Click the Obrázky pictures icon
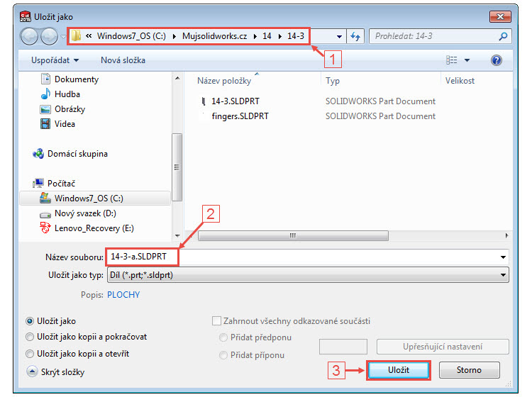Screen dimensions: 532x397 click(45, 109)
